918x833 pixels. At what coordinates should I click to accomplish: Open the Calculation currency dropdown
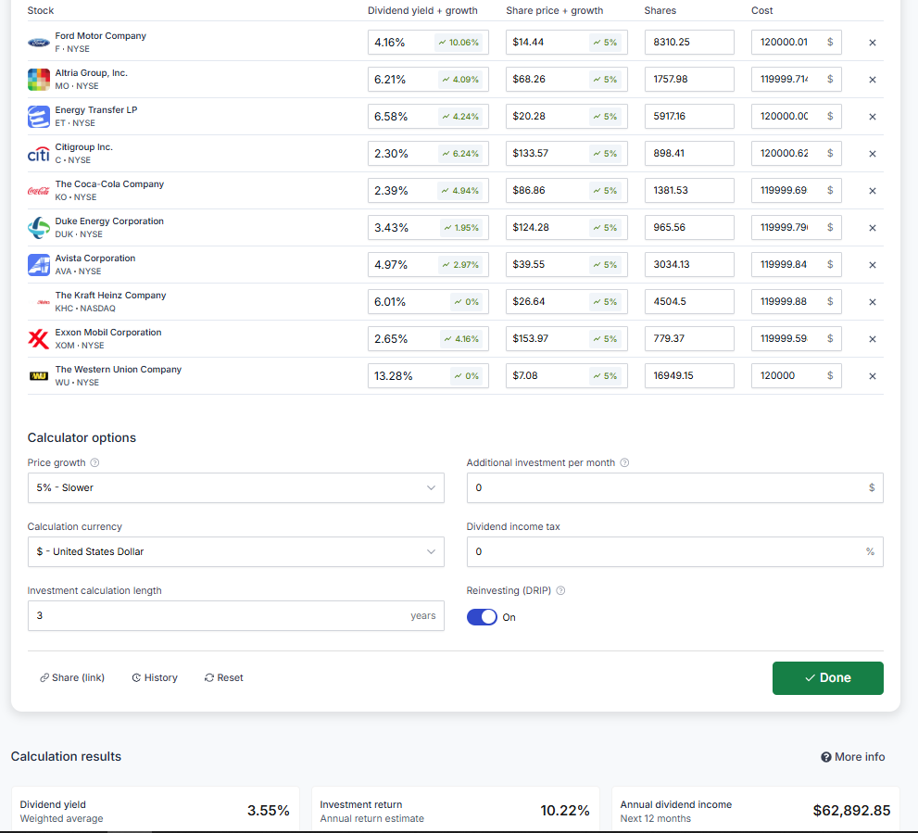[236, 552]
